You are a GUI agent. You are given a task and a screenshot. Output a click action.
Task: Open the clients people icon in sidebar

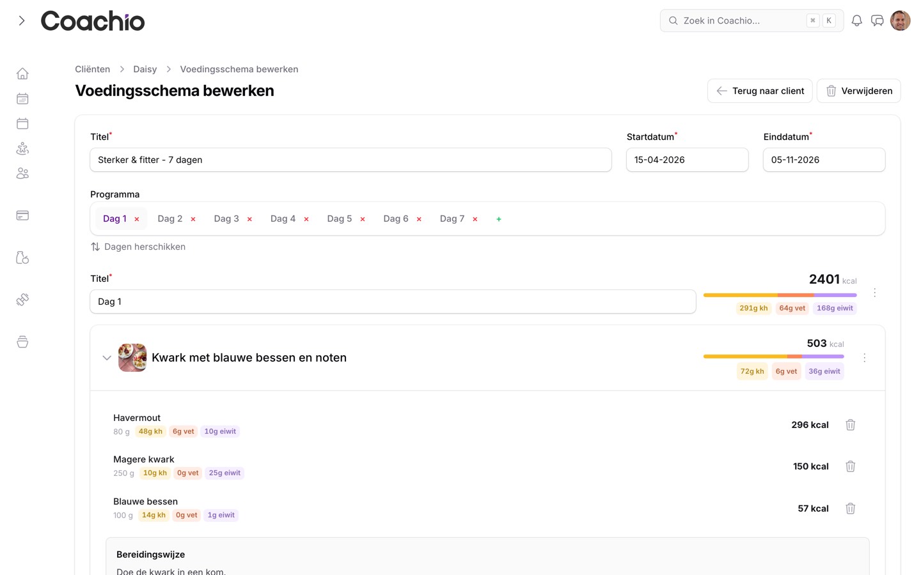click(x=22, y=173)
